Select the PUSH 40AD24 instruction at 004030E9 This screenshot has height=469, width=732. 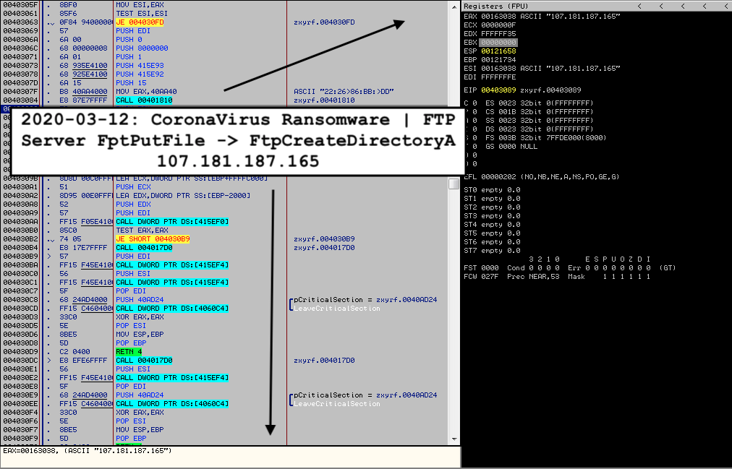[x=140, y=395]
